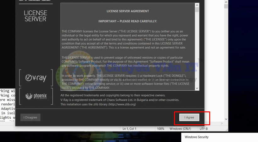Click the 100% zoom status indicator
Screen dimensions: 258x142
[160, 129]
